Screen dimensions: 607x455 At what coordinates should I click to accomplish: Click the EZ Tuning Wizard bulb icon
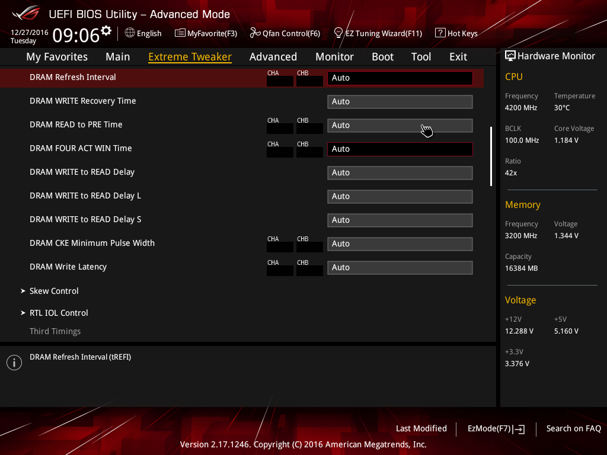338,33
